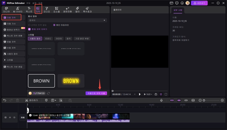The image size is (227, 130).
Task: Click the microphone record icon in timeline
Action: tap(162, 100)
